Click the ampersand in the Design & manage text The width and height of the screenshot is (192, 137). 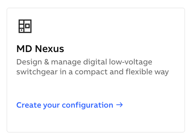click(47, 62)
